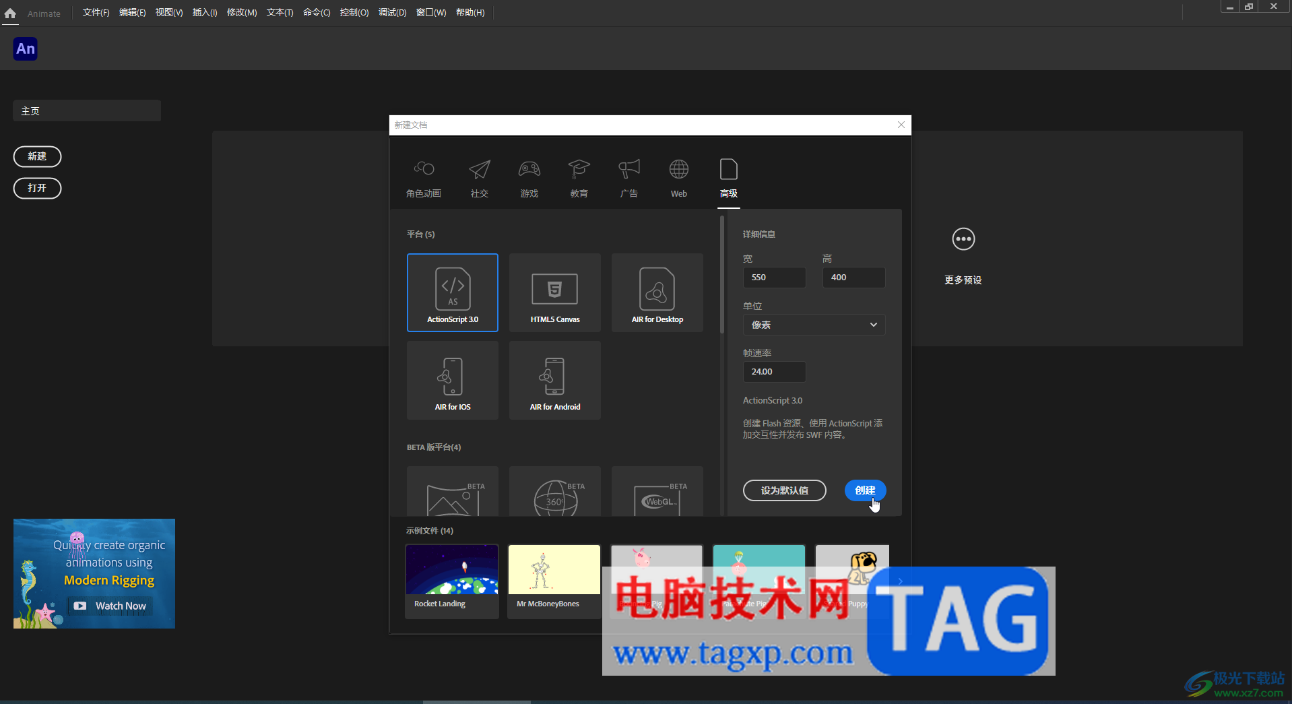Choose the AIR for Android platform
This screenshot has height=704, width=1292.
pyautogui.click(x=555, y=380)
